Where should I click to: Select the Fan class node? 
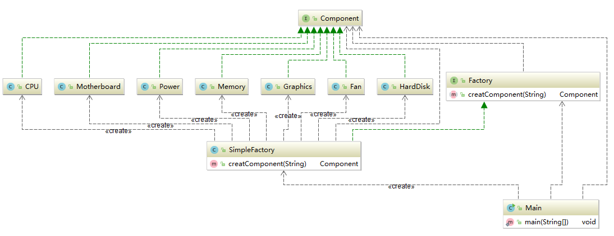coord(346,87)
